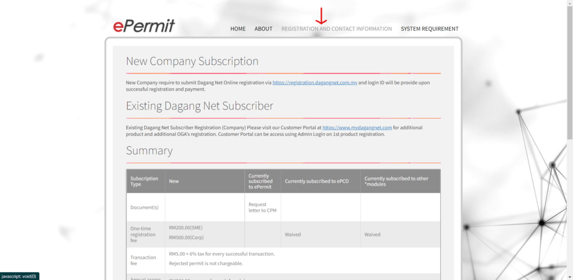Click the scrollbar up arrow
Image resolution: width=573 pixels, height=280 pixels.
pyautogui.click(x=569, y=3)
